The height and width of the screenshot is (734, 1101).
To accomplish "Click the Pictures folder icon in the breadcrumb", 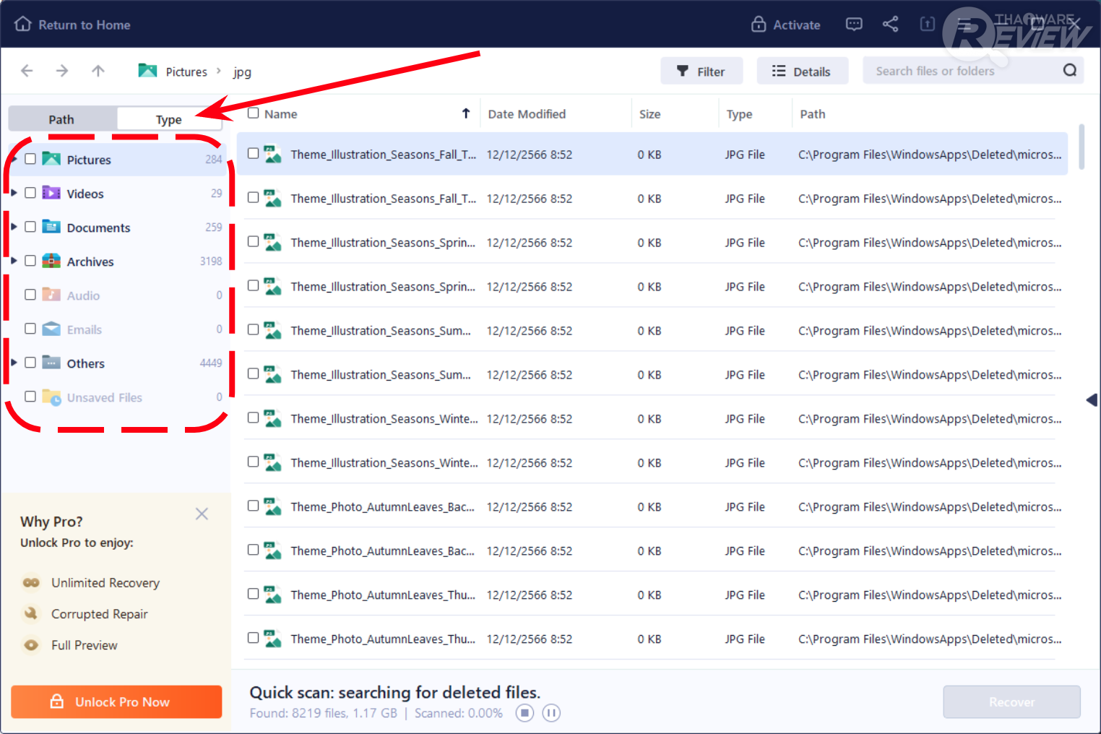I will pyautogui.click(x=147, y=71).
